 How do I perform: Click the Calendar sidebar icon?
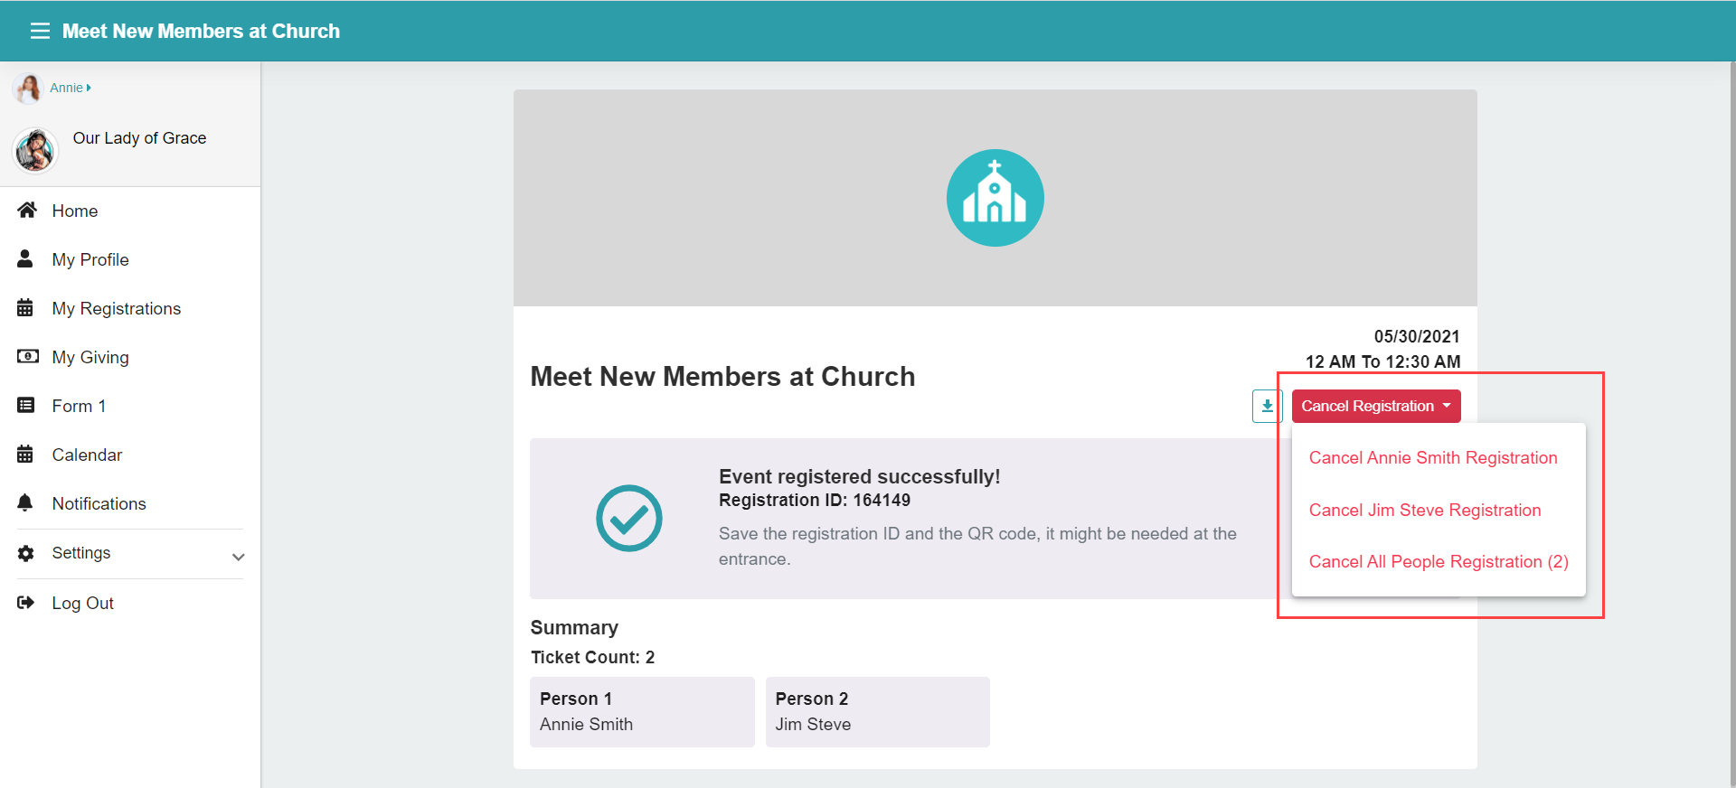(x=25, y=455)
